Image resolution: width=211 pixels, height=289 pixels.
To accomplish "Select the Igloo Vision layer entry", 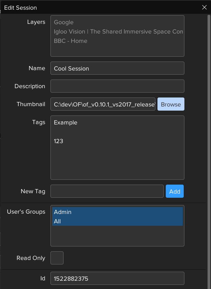I will [x=118, y=31].
